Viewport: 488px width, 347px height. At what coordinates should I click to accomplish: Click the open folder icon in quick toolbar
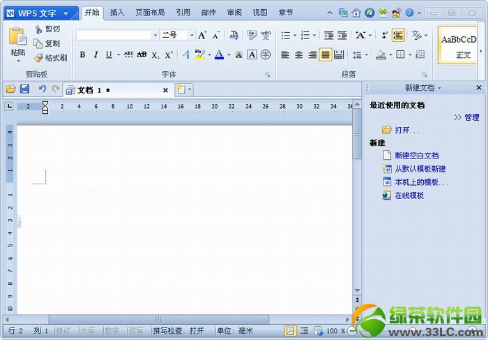pyautogui.click(x=11, y=89)
